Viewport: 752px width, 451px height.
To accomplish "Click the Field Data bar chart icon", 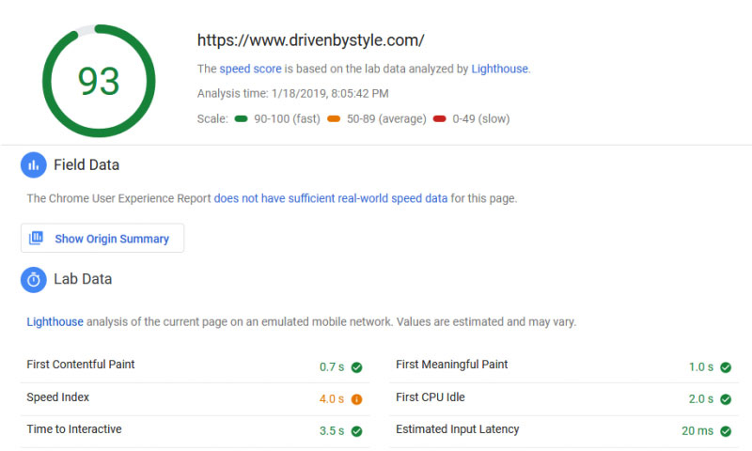I will click(34, 165).
